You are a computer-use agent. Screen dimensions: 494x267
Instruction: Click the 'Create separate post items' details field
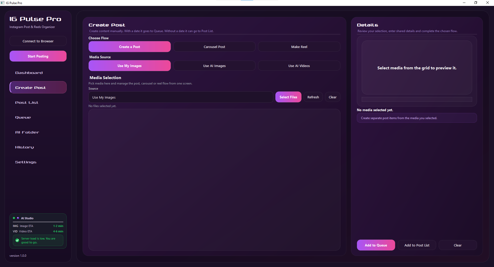point(417,118)
